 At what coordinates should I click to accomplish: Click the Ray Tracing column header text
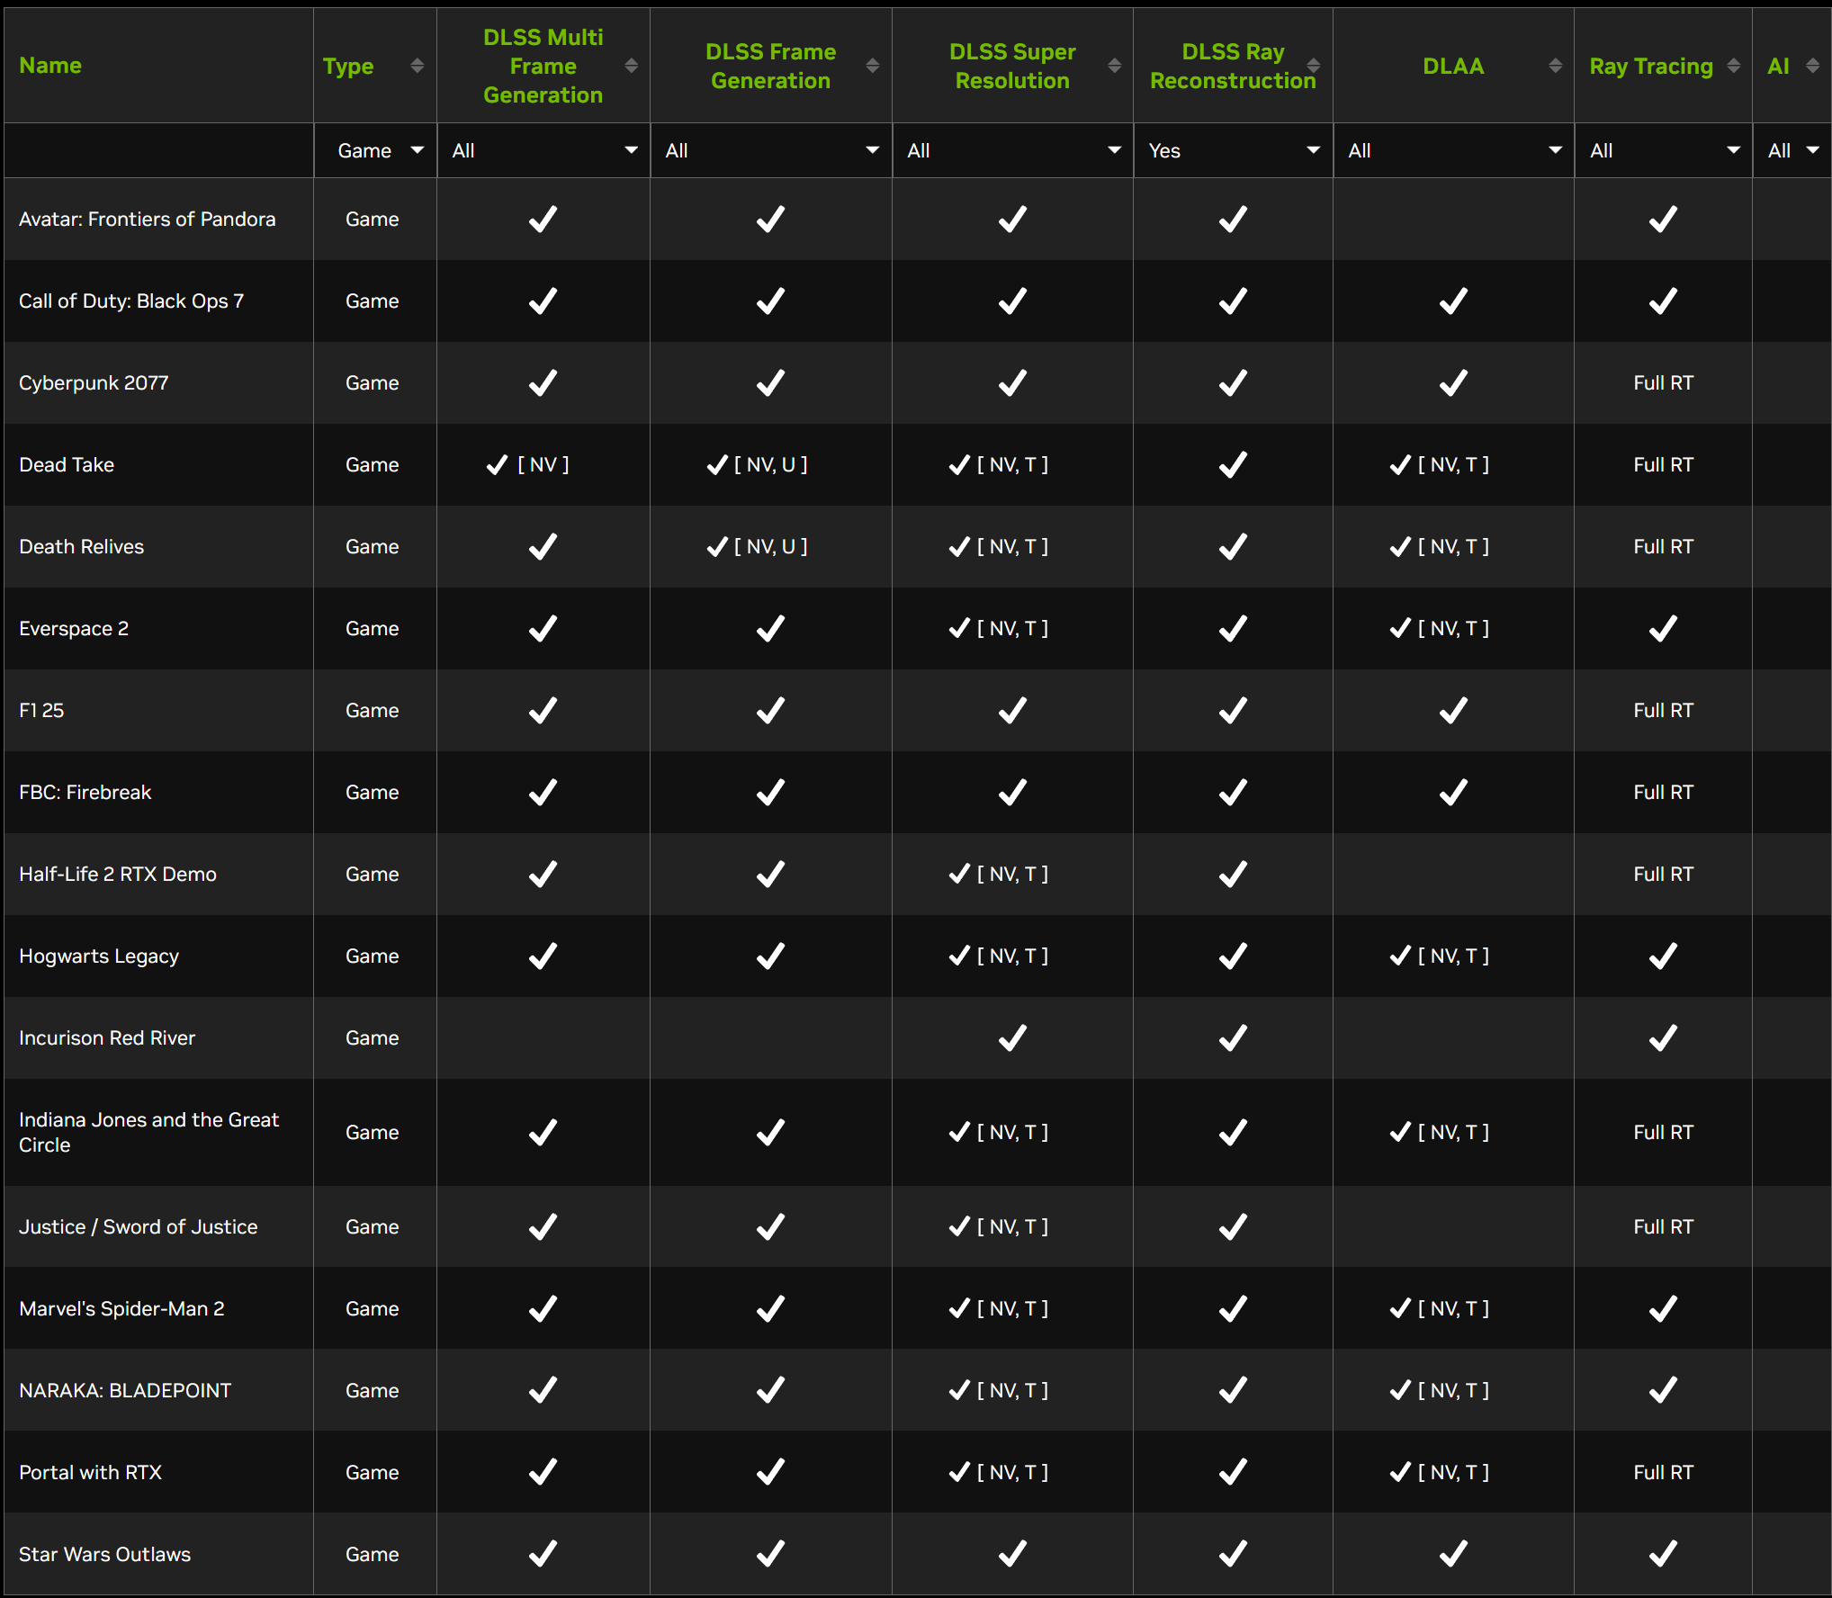[x=1650, y=66]
